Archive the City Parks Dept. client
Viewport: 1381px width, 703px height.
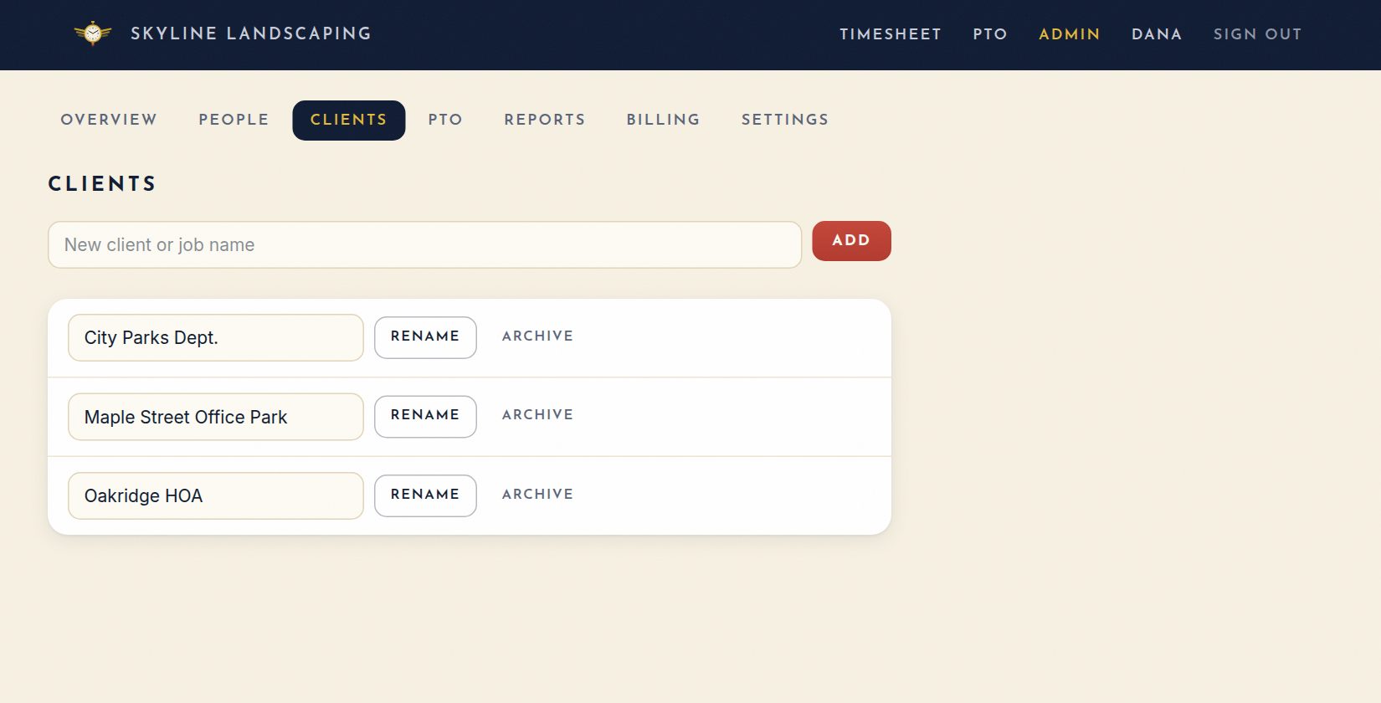coord(538,336)
